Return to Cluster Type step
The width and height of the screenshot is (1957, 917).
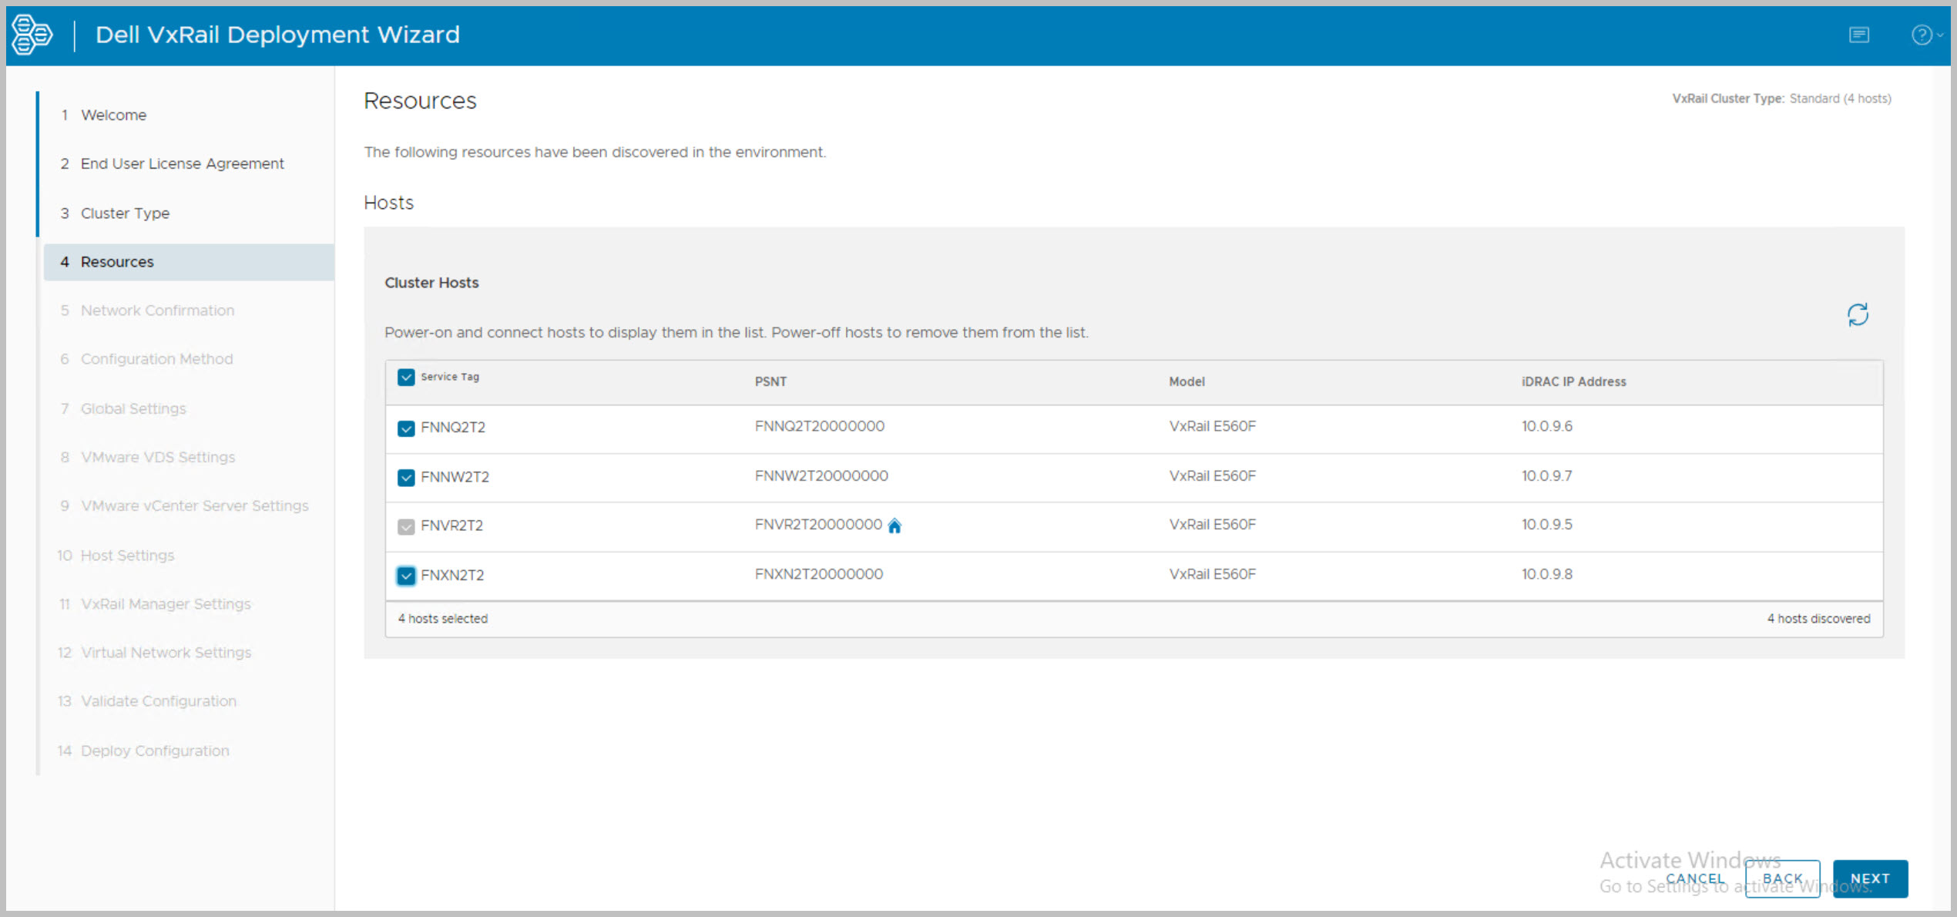pos(125,213)
